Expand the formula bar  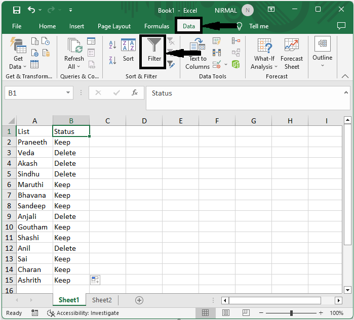pyautogui.click(x=346, y=93)
